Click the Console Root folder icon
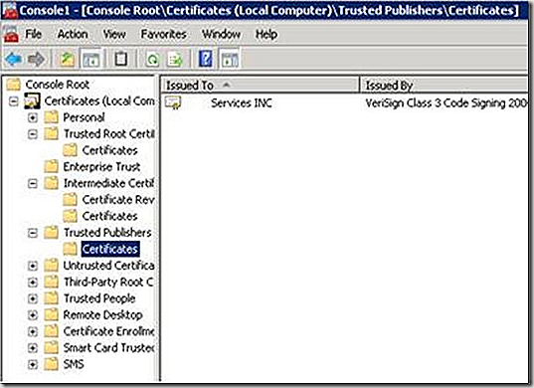This screenshot has width=534, height=388. [13, 85]
